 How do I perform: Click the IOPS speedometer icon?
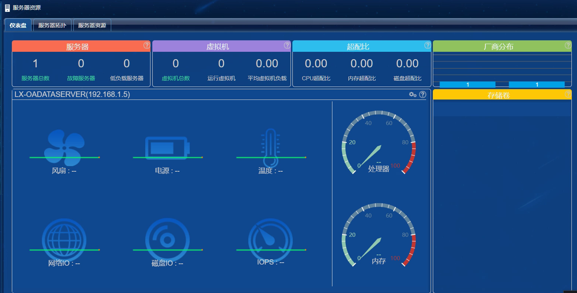[271, 240]
